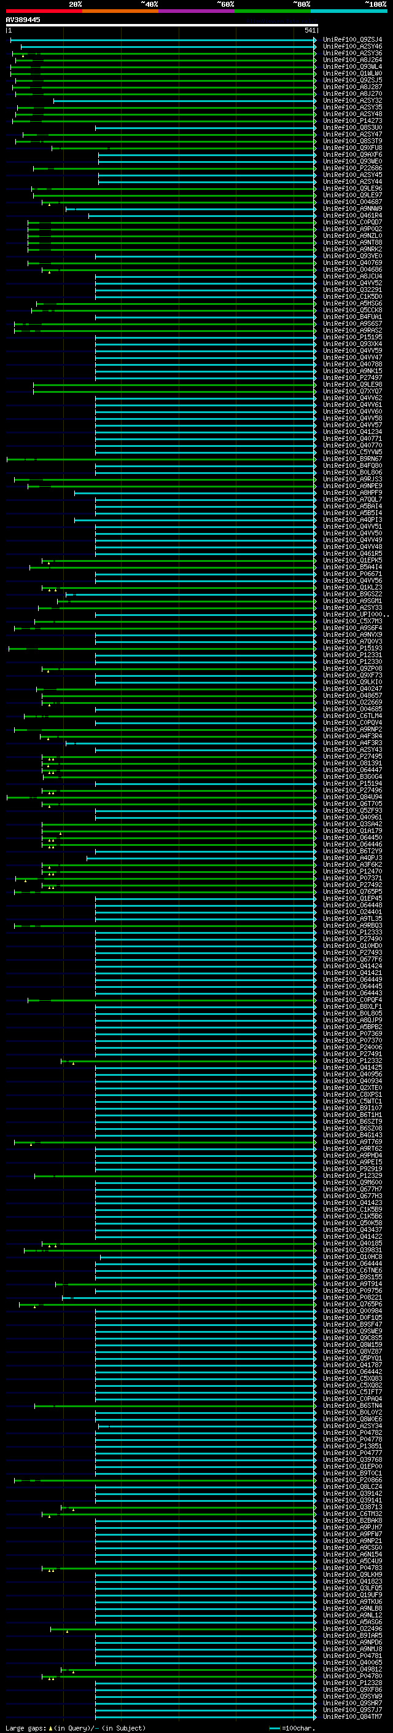Open hit UniRef100_A8J287

pyautogui.click(x=352, y=87)
